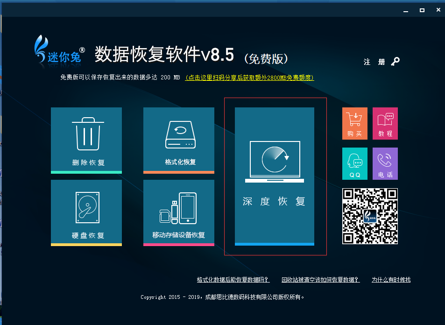Click the 购买 shopping cart button

(355, 123)
